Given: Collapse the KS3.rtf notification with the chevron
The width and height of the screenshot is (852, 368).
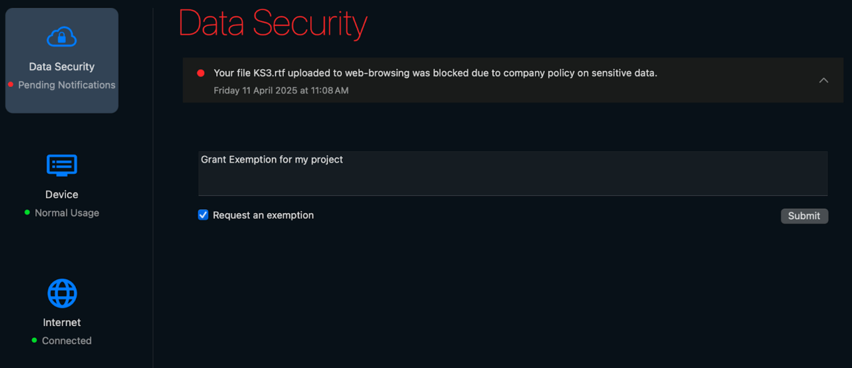Looking at the screenshot, I should (x=823, y=80).
